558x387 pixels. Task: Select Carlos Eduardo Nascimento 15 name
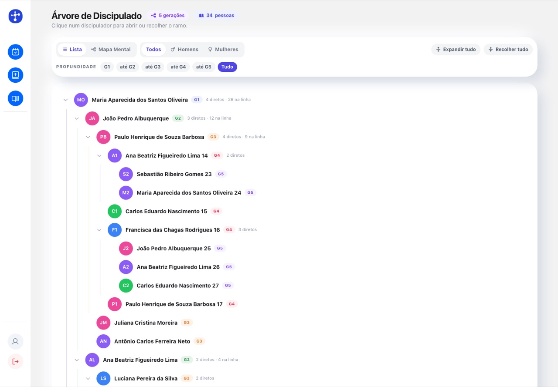(x=167, y=211)
